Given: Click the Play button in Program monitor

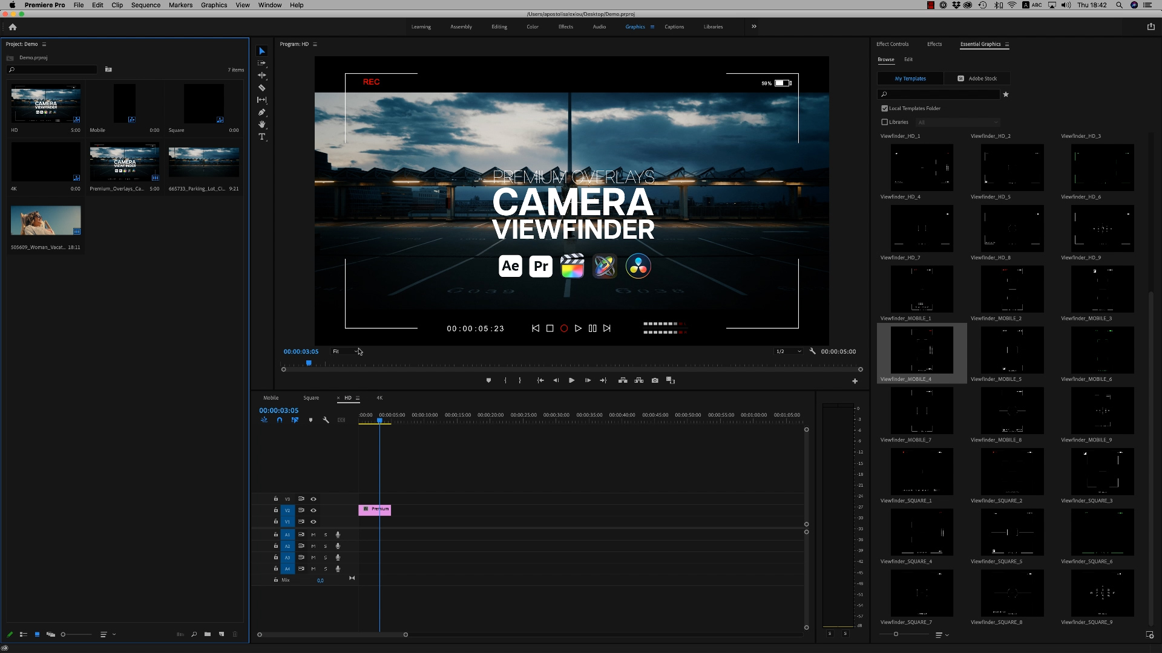Looking at the screenshot, I should click(571, 380).
